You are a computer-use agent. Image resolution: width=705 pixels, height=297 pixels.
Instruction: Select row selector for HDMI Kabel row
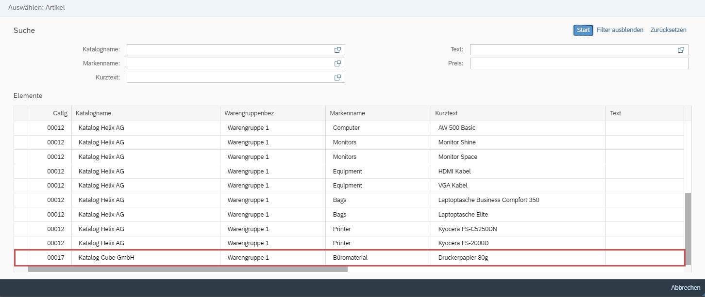21,171
